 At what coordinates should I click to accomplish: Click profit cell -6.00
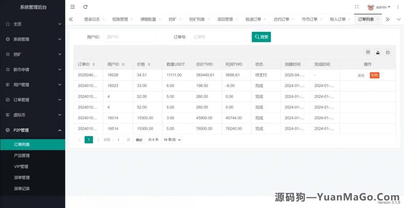click(236, 86)
